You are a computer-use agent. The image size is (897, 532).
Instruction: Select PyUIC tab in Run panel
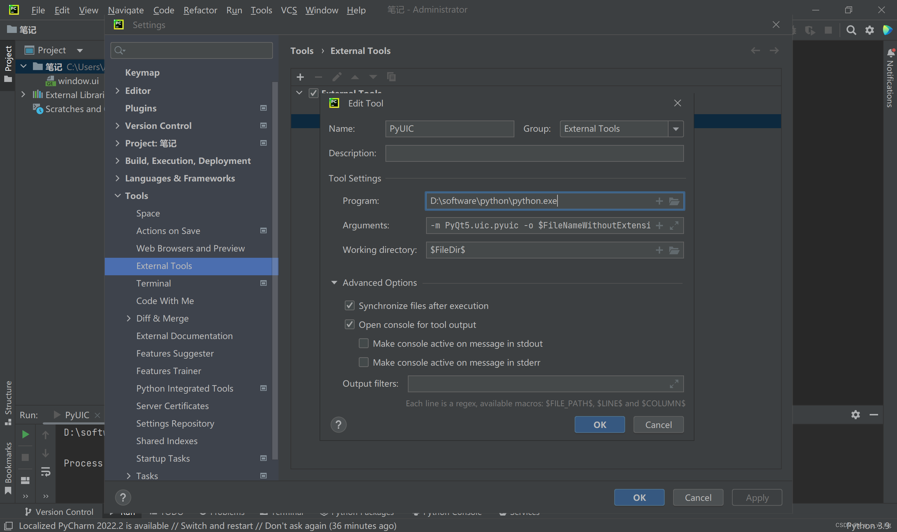tap(77, 415)
